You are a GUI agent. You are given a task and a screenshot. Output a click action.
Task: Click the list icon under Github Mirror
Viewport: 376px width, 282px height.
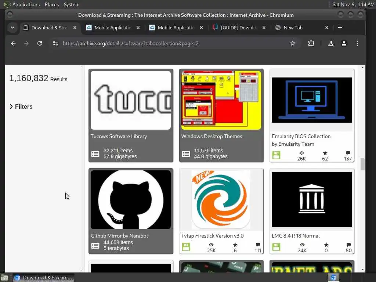[95, 246]
